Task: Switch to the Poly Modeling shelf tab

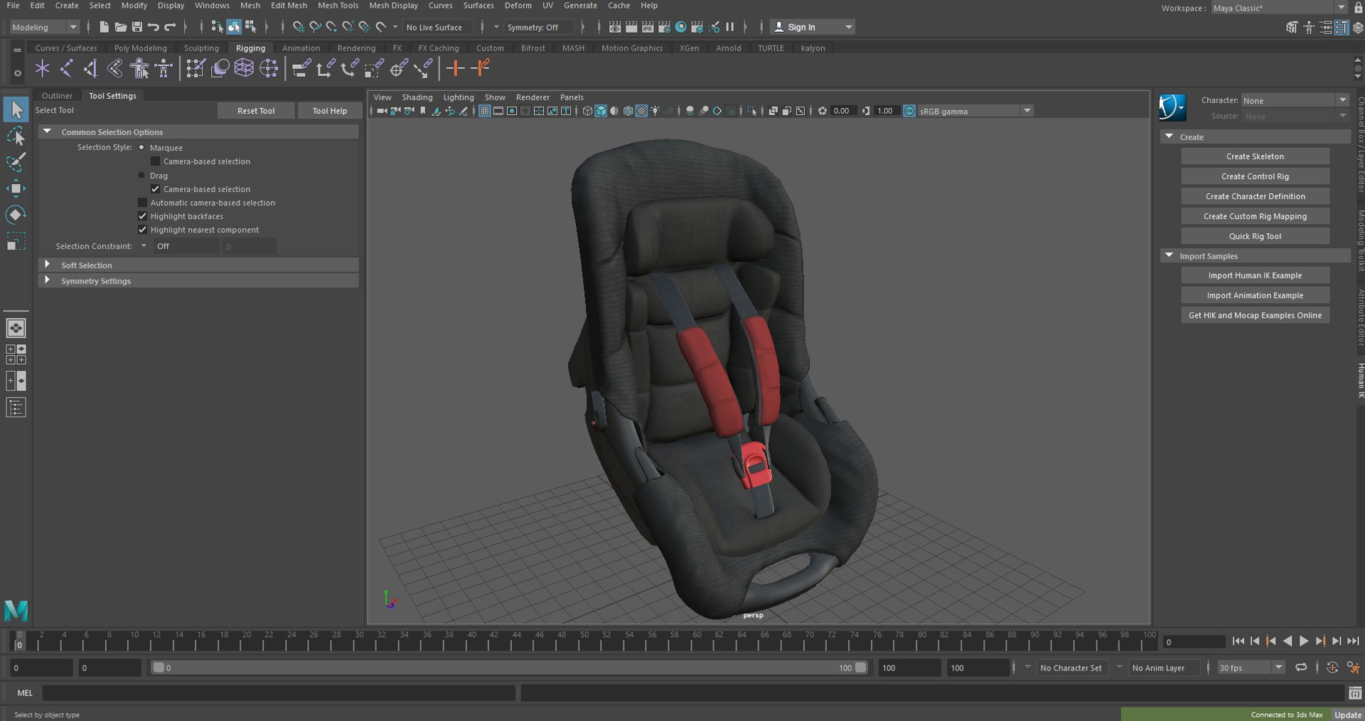Action: [140, 48]
